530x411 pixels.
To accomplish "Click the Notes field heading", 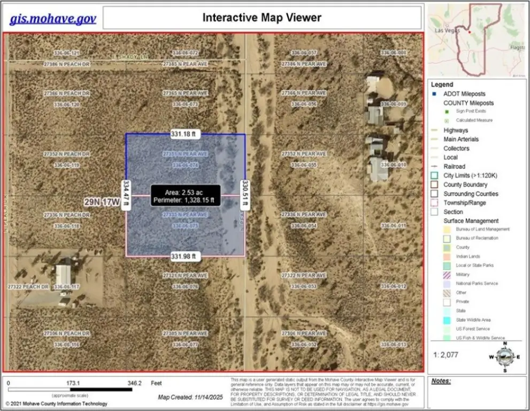I will pyautogui.click(x=441, y=381).
